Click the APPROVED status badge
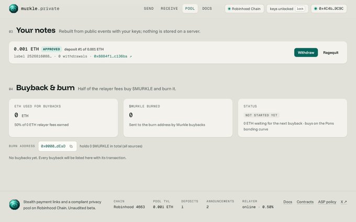This screenshot has height=222, width=356. point(51,49)
